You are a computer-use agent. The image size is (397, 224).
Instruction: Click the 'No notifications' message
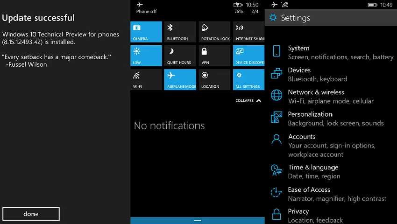[170, 126]
